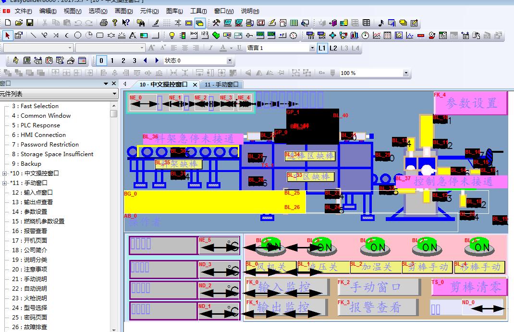Select the Text object tool
This screenshot has height=332, width=514.
[133, 35]
